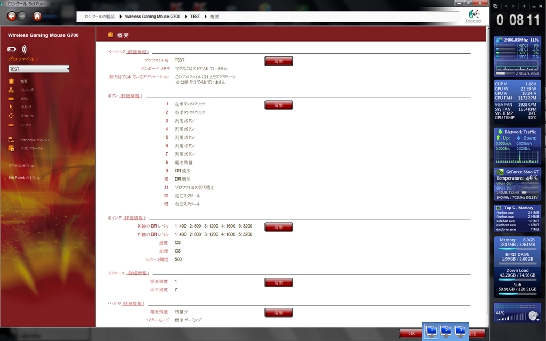Open スクロール scroll settings in left panel
The height and width of the screenshot is (341, 546).
27,116
